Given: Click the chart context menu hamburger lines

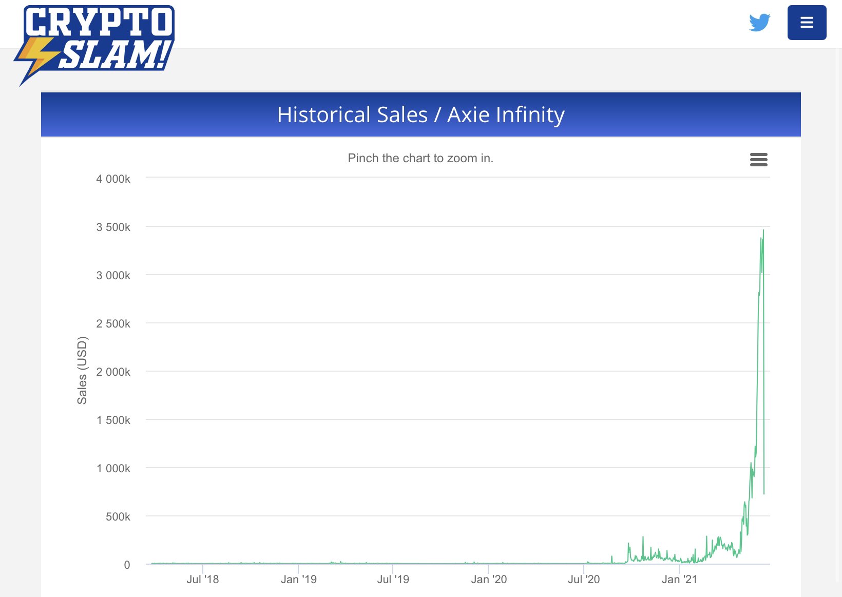Looking at the screenshot, I should (758, 160).
